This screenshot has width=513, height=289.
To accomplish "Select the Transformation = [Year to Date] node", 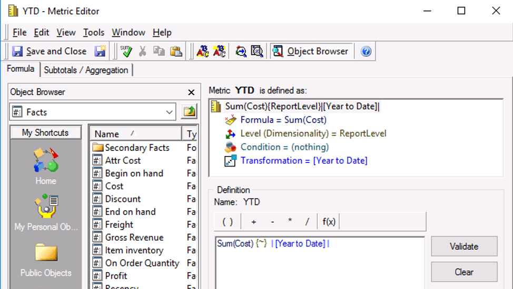I will click(303, 160).
